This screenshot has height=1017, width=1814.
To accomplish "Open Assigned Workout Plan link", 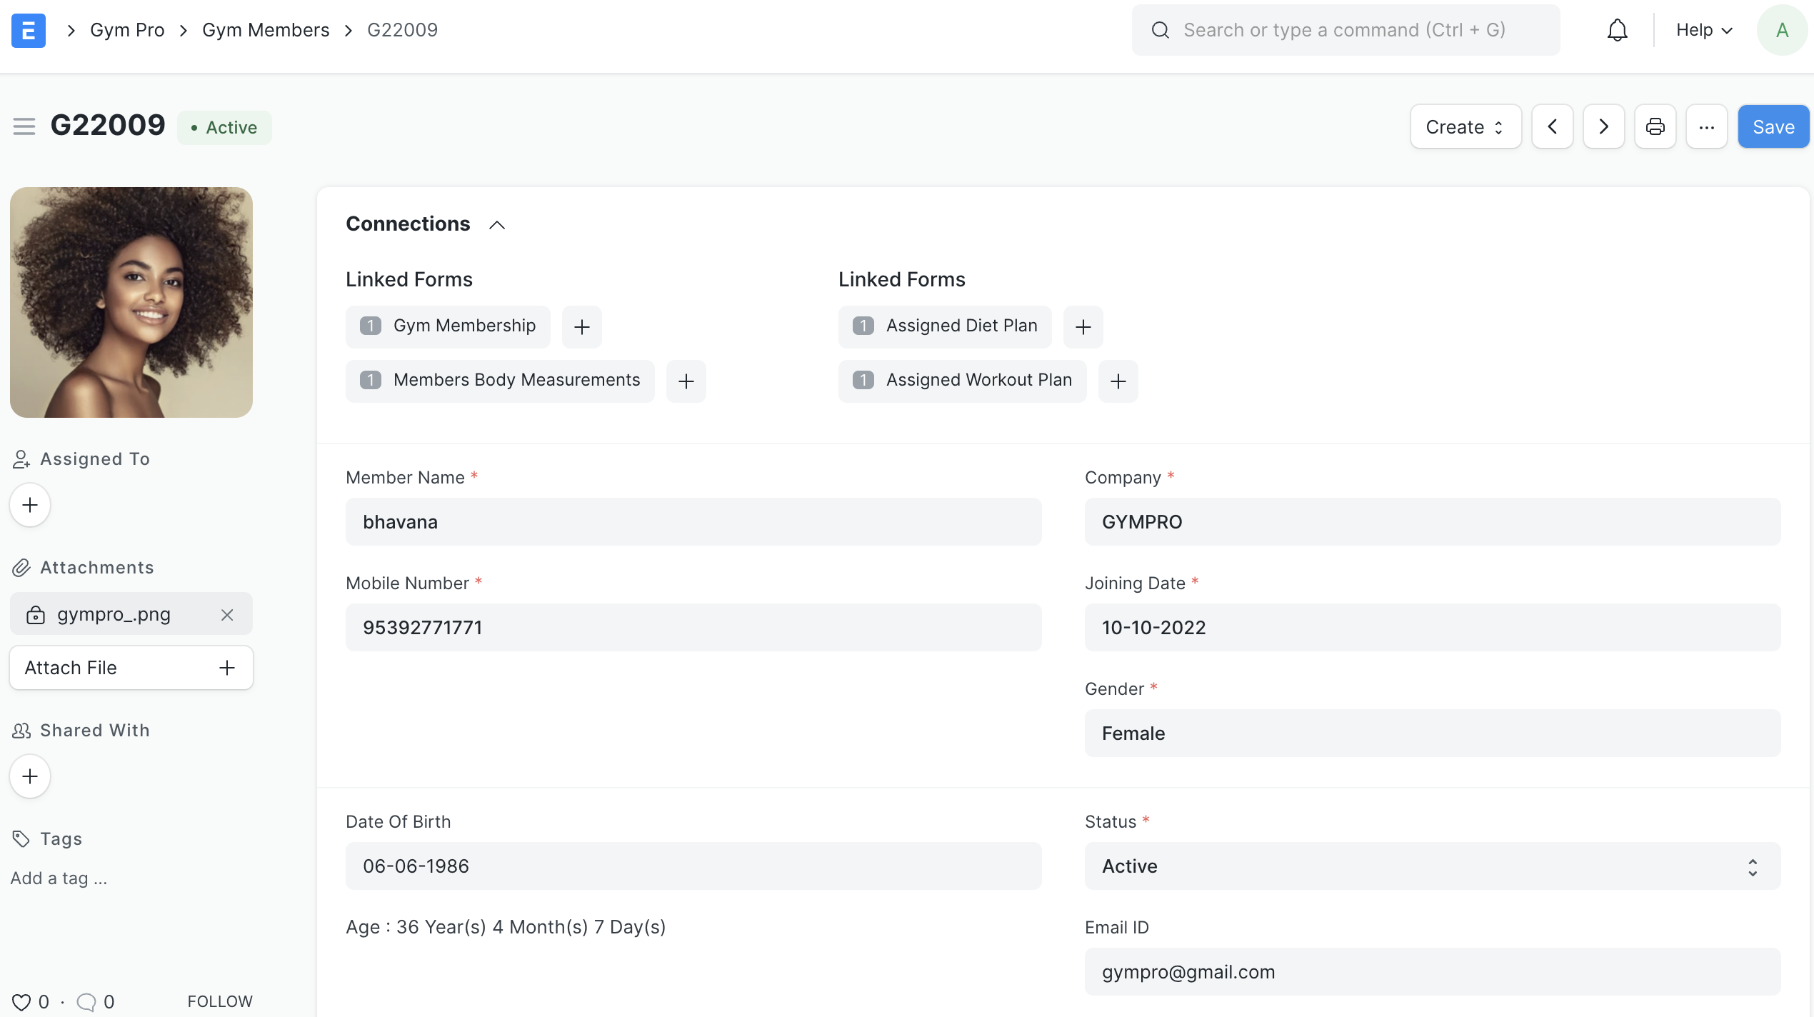I will pos(962,381).
